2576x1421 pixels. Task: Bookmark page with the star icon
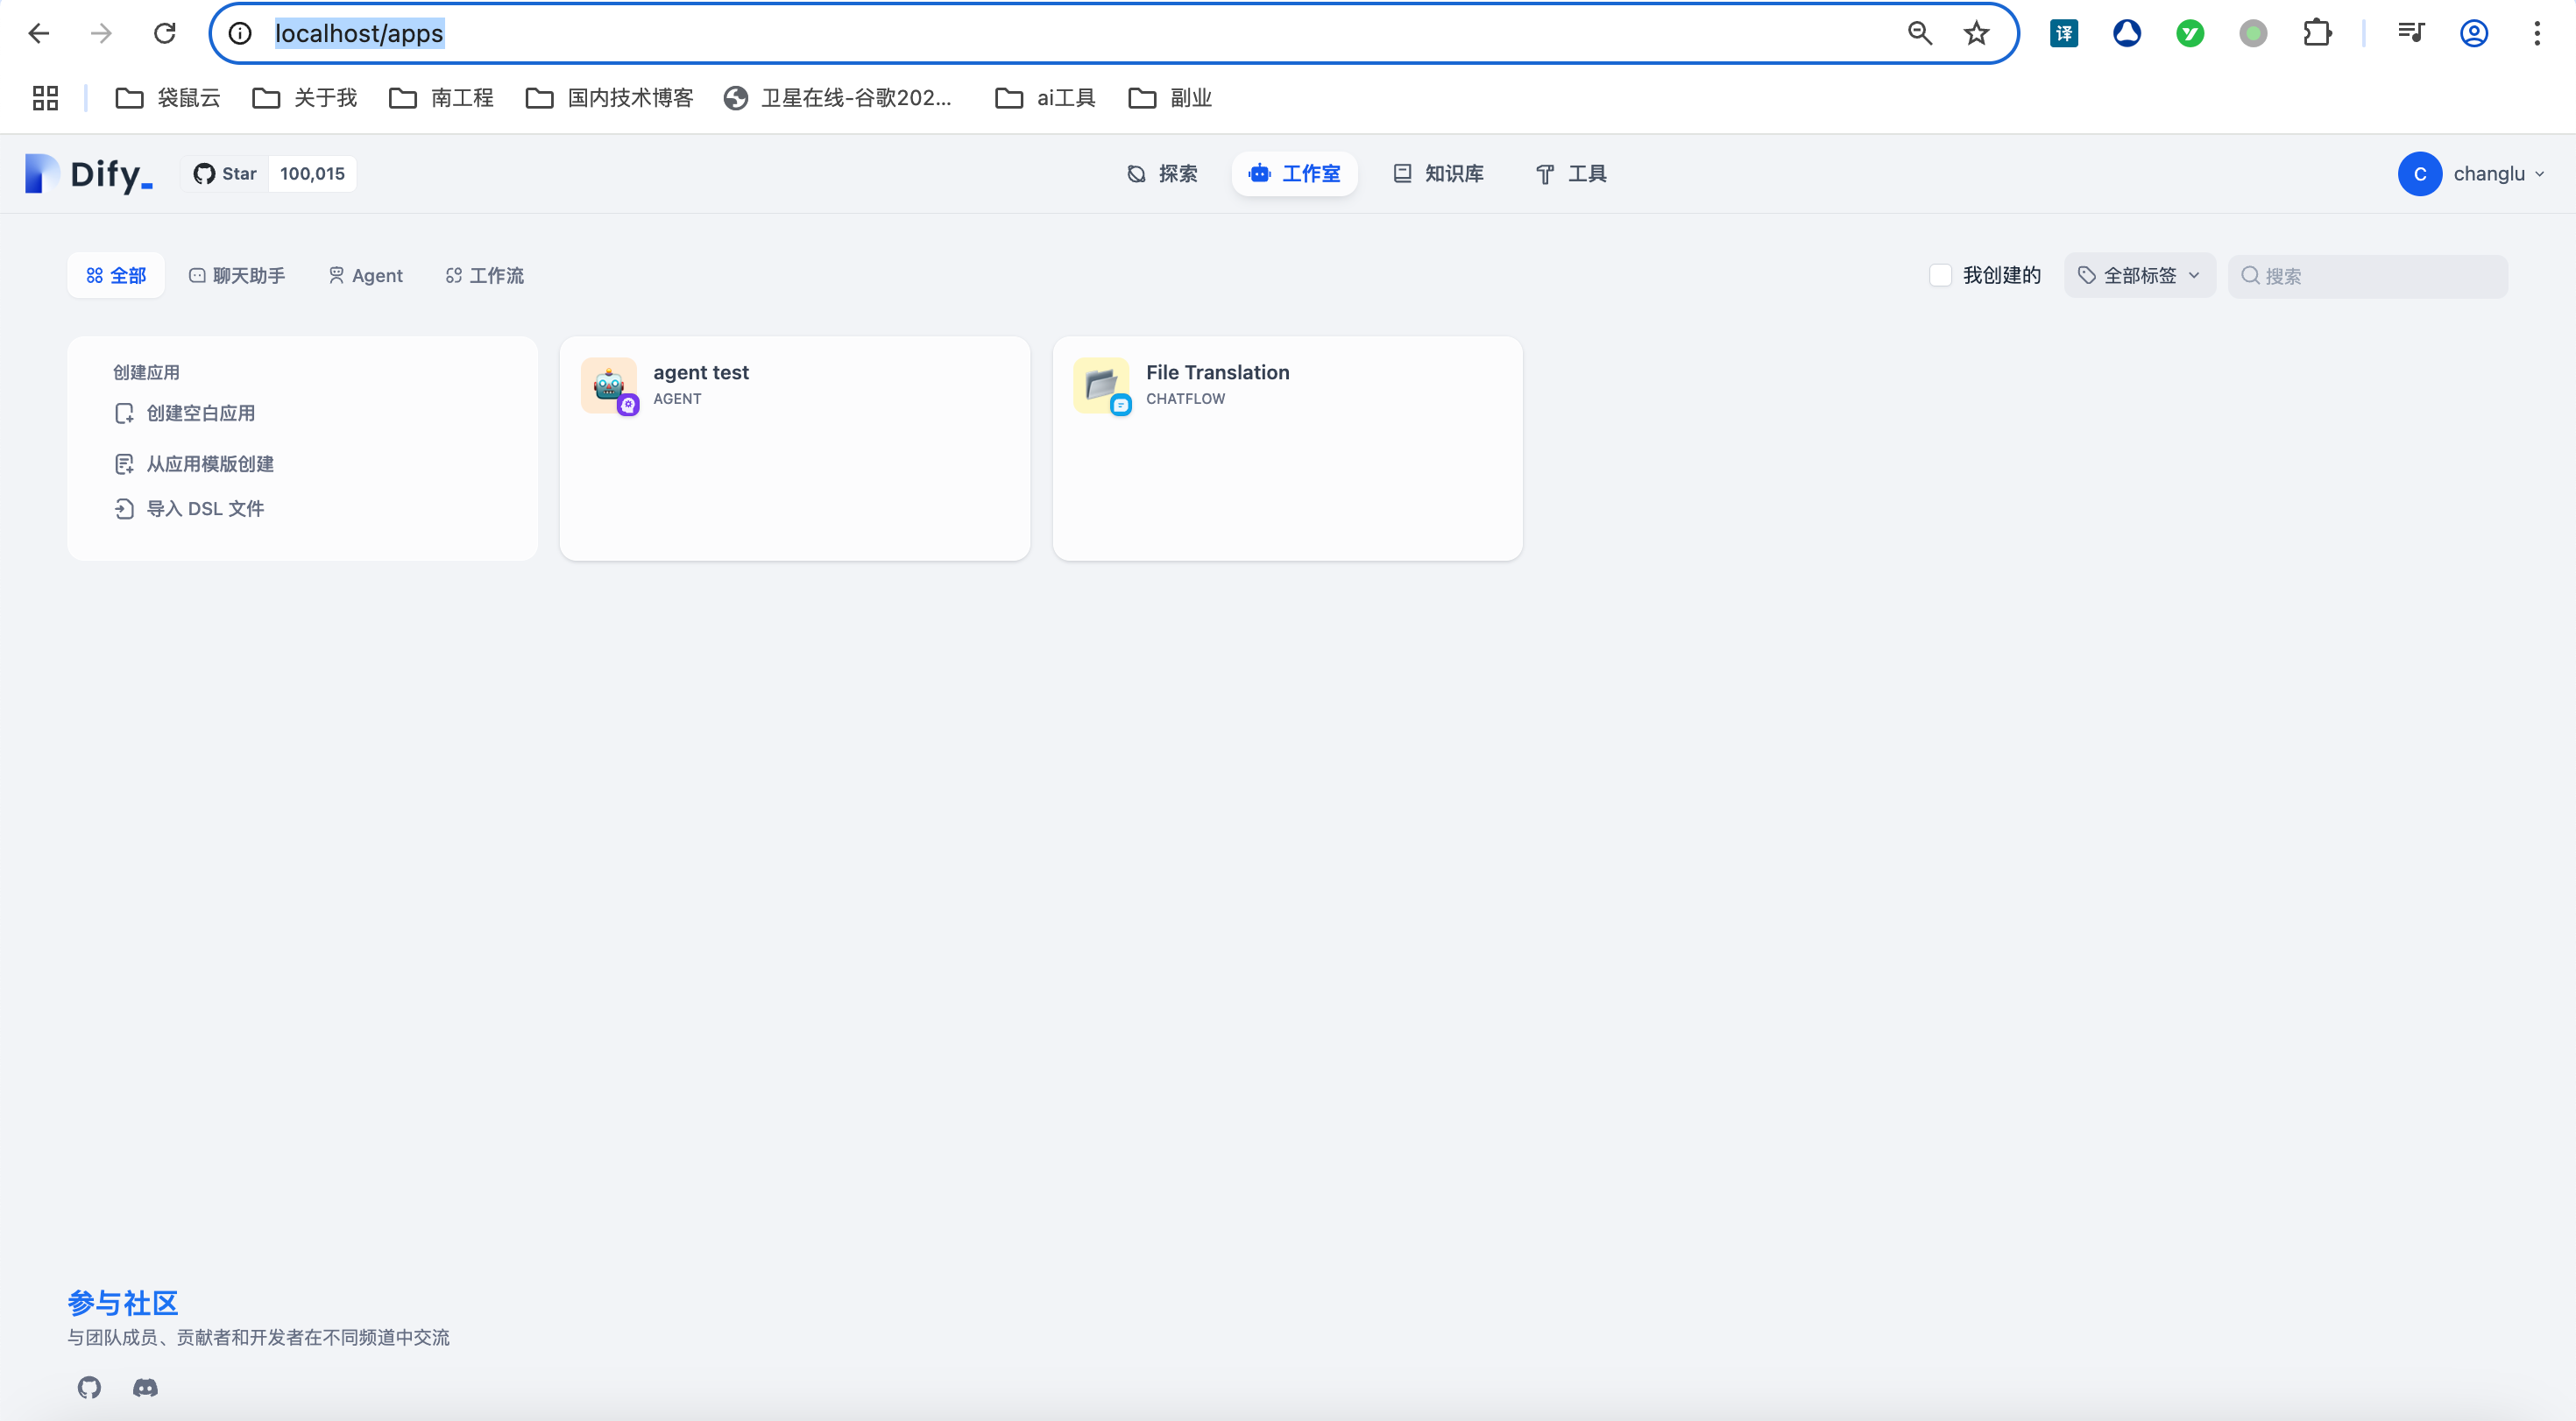pyautogui.click(x=1976, y=33)
